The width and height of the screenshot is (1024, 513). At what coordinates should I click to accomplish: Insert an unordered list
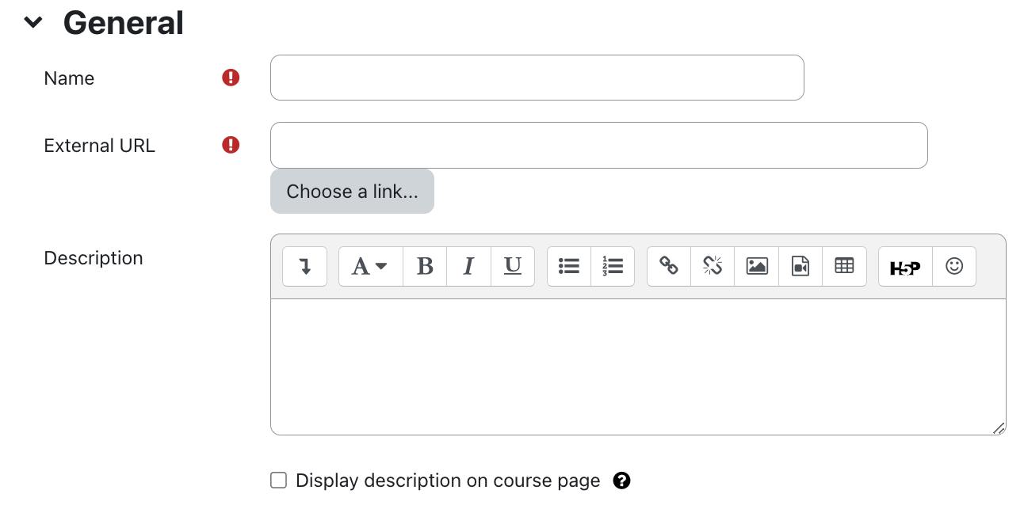point(568,266)
